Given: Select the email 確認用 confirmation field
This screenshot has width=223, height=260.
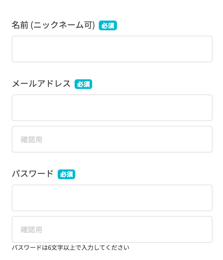Looking at the screenshot, I should point(112,139).
